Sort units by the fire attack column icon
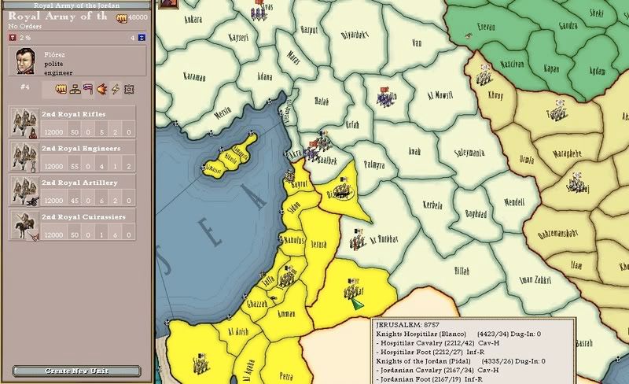 click(102, 89)
